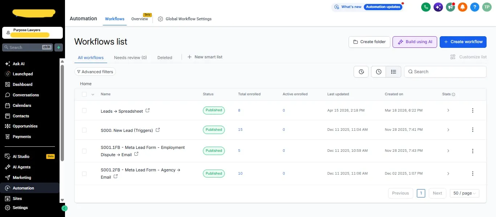Click the purple AI sparkle icon
The width and height of the screenshot is (496, 217).
pos(438,7)
